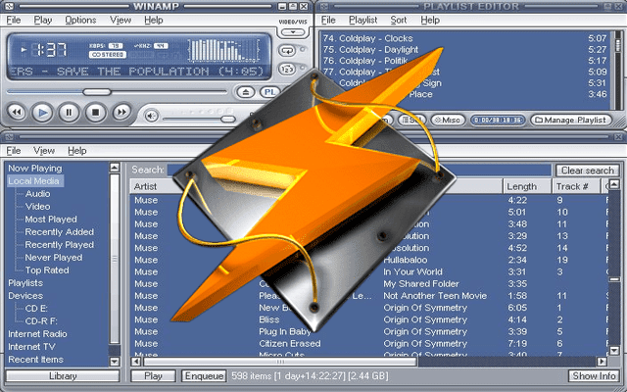
Task: Open the Library window File menu
Action: [x=14, y=151]
